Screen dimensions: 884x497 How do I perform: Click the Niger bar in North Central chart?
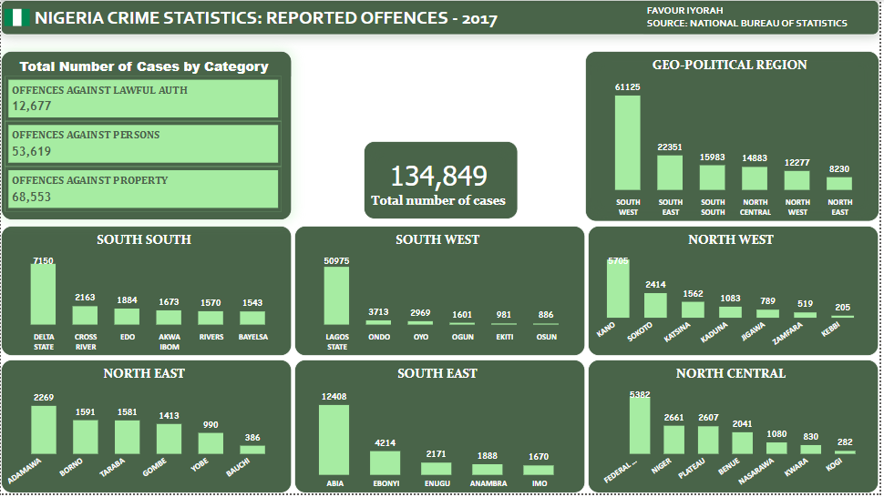coord(673,440)
